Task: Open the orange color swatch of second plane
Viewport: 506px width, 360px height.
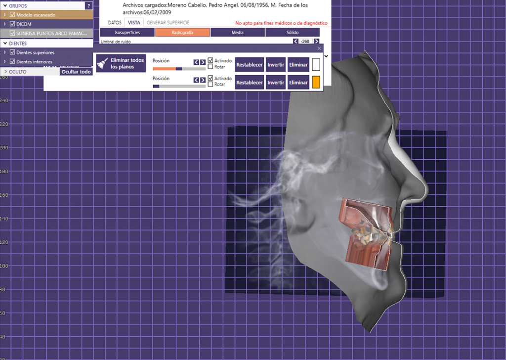Action: click(x=317, y=82)
